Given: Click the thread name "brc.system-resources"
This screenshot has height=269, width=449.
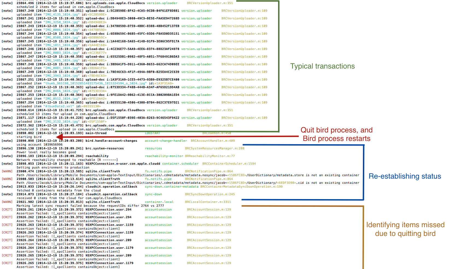Looking at the screenshot, I should pos(105,149).
